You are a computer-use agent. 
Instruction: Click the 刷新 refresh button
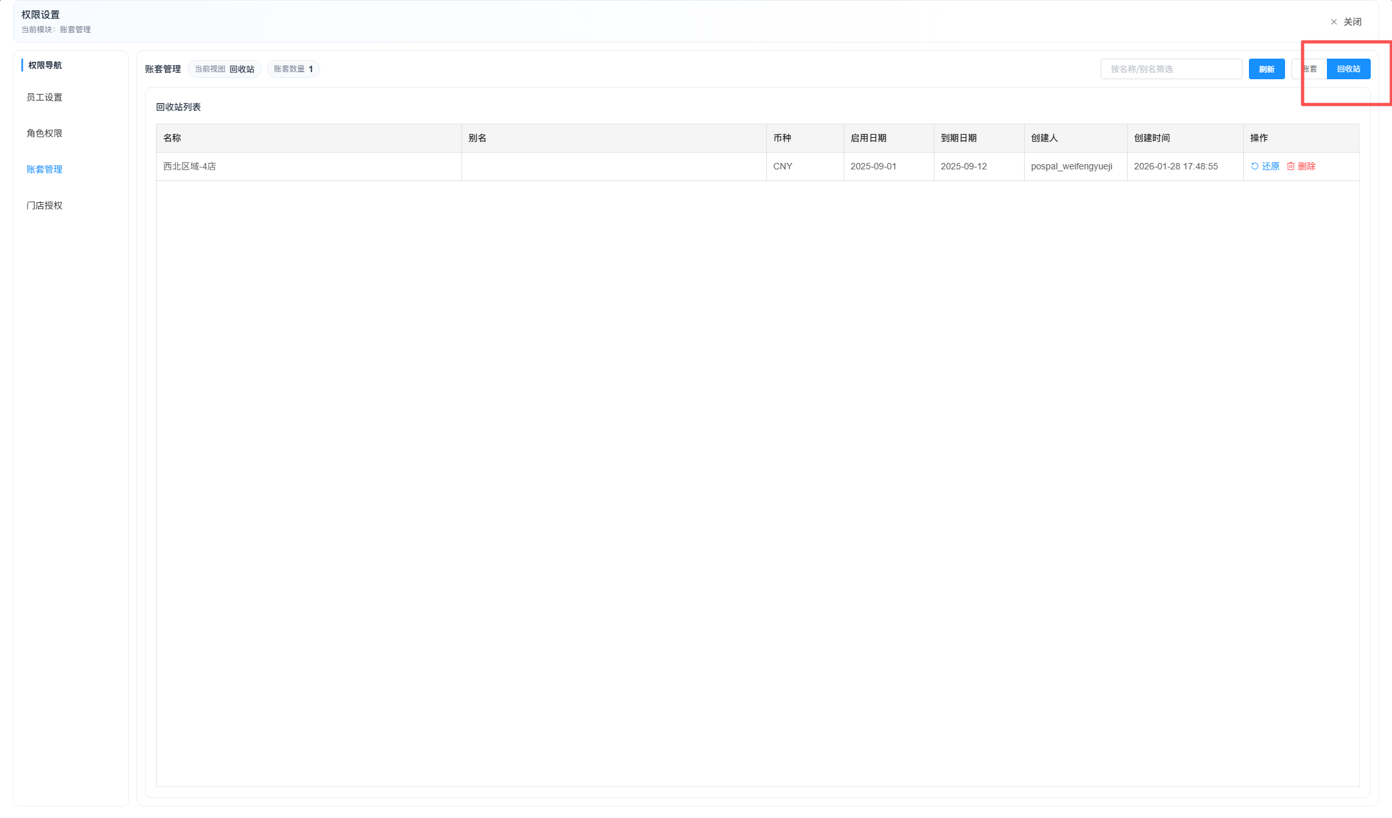(x=1266, y=69)
